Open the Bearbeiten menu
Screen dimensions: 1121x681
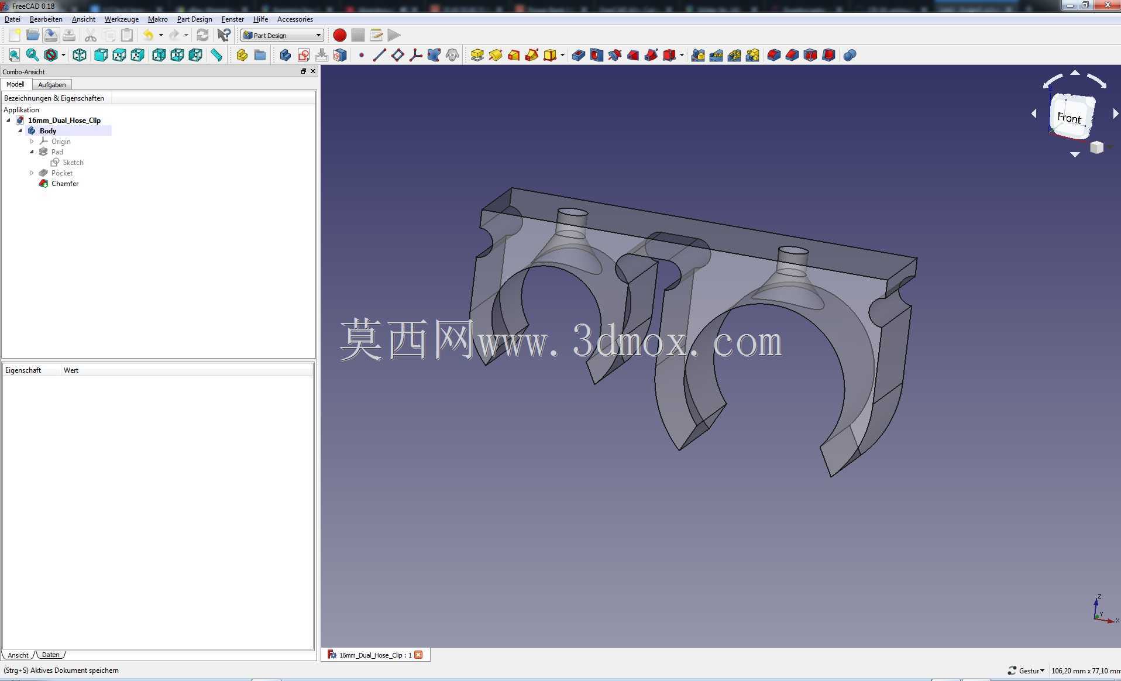point(46,19)
